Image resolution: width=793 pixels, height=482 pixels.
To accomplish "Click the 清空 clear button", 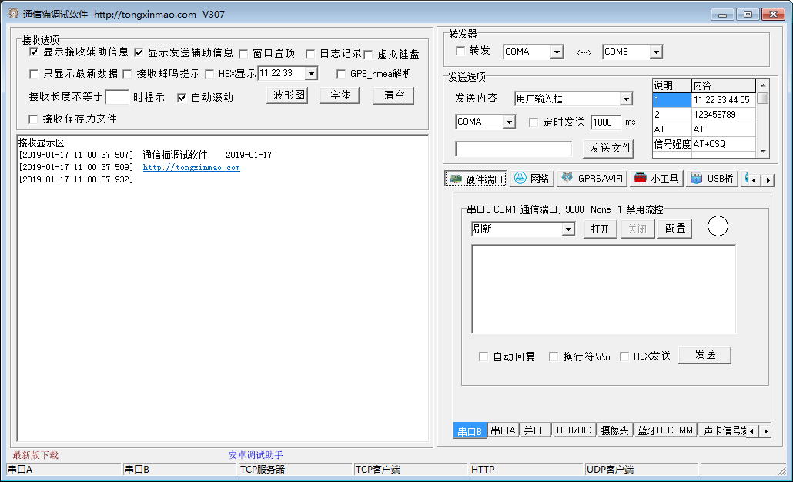I will tap(393, 95).
